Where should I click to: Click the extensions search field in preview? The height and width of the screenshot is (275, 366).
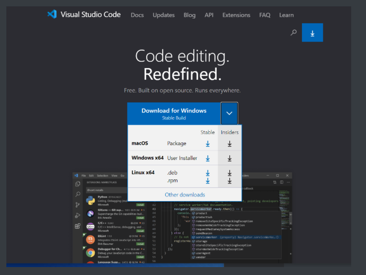[x=106, y=190]
